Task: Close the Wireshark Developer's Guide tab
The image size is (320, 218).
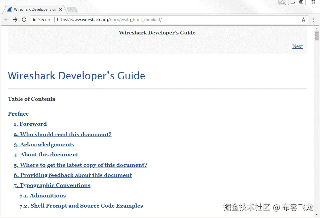Action: coord(60,9)
